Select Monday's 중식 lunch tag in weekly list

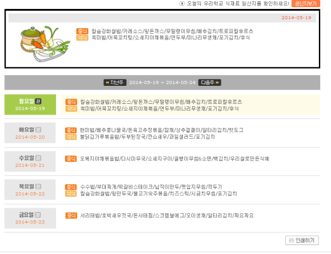coord(71,102)
